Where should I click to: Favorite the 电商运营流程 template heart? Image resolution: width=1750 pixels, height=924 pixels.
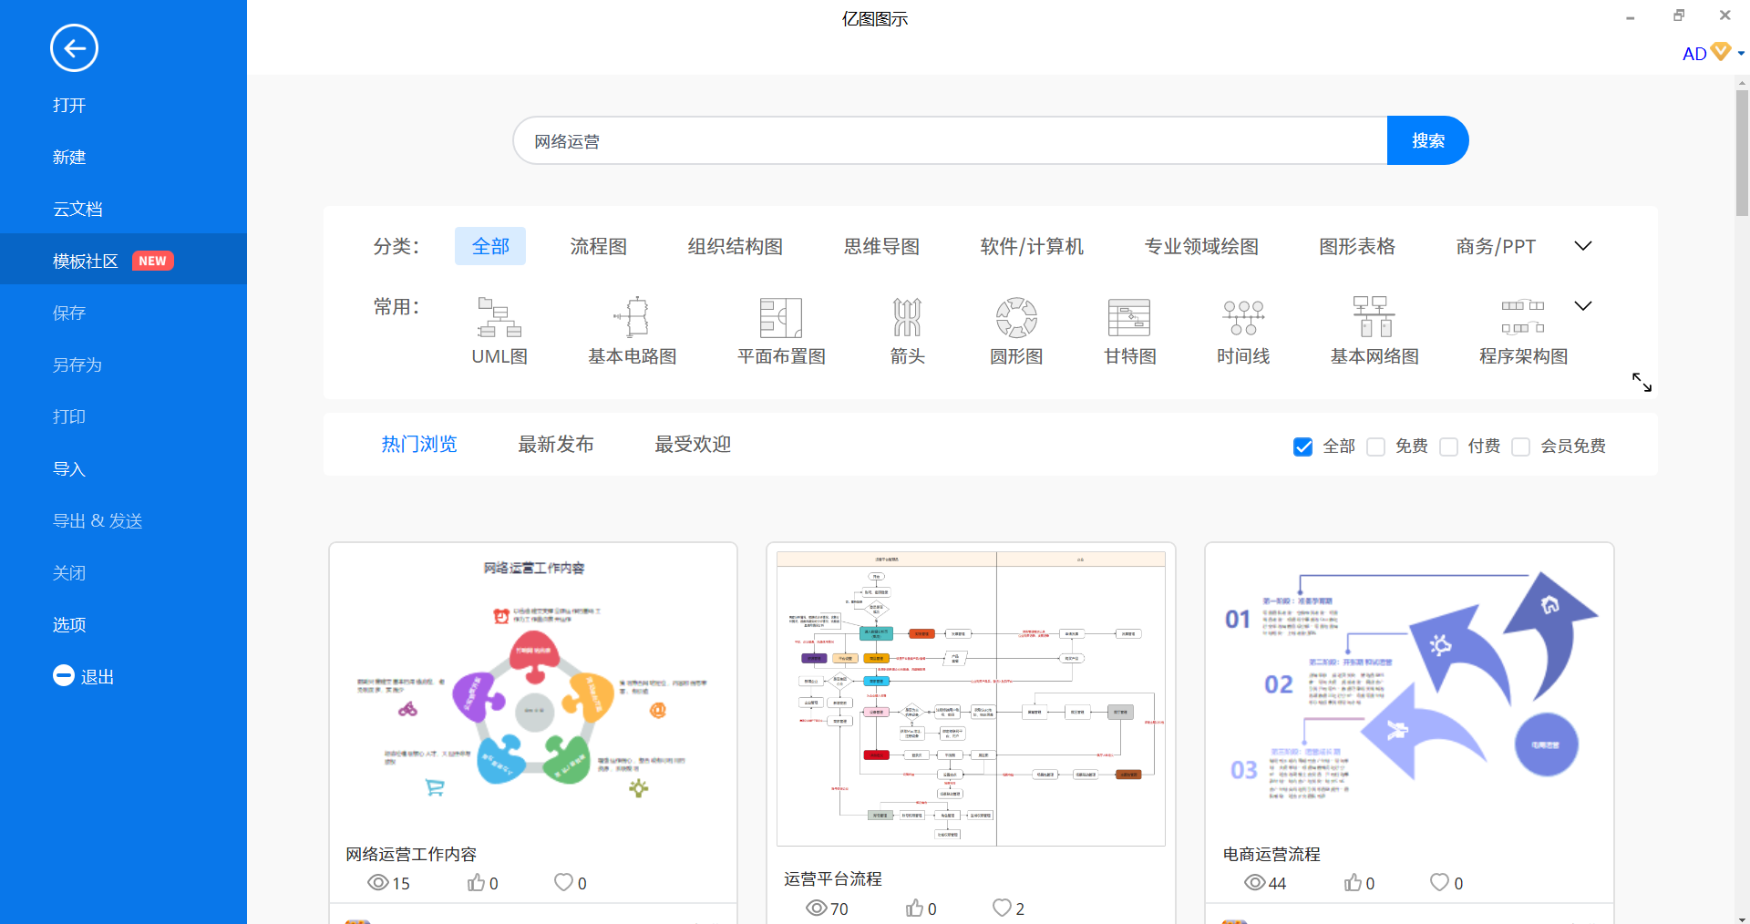click(1439, 882)
